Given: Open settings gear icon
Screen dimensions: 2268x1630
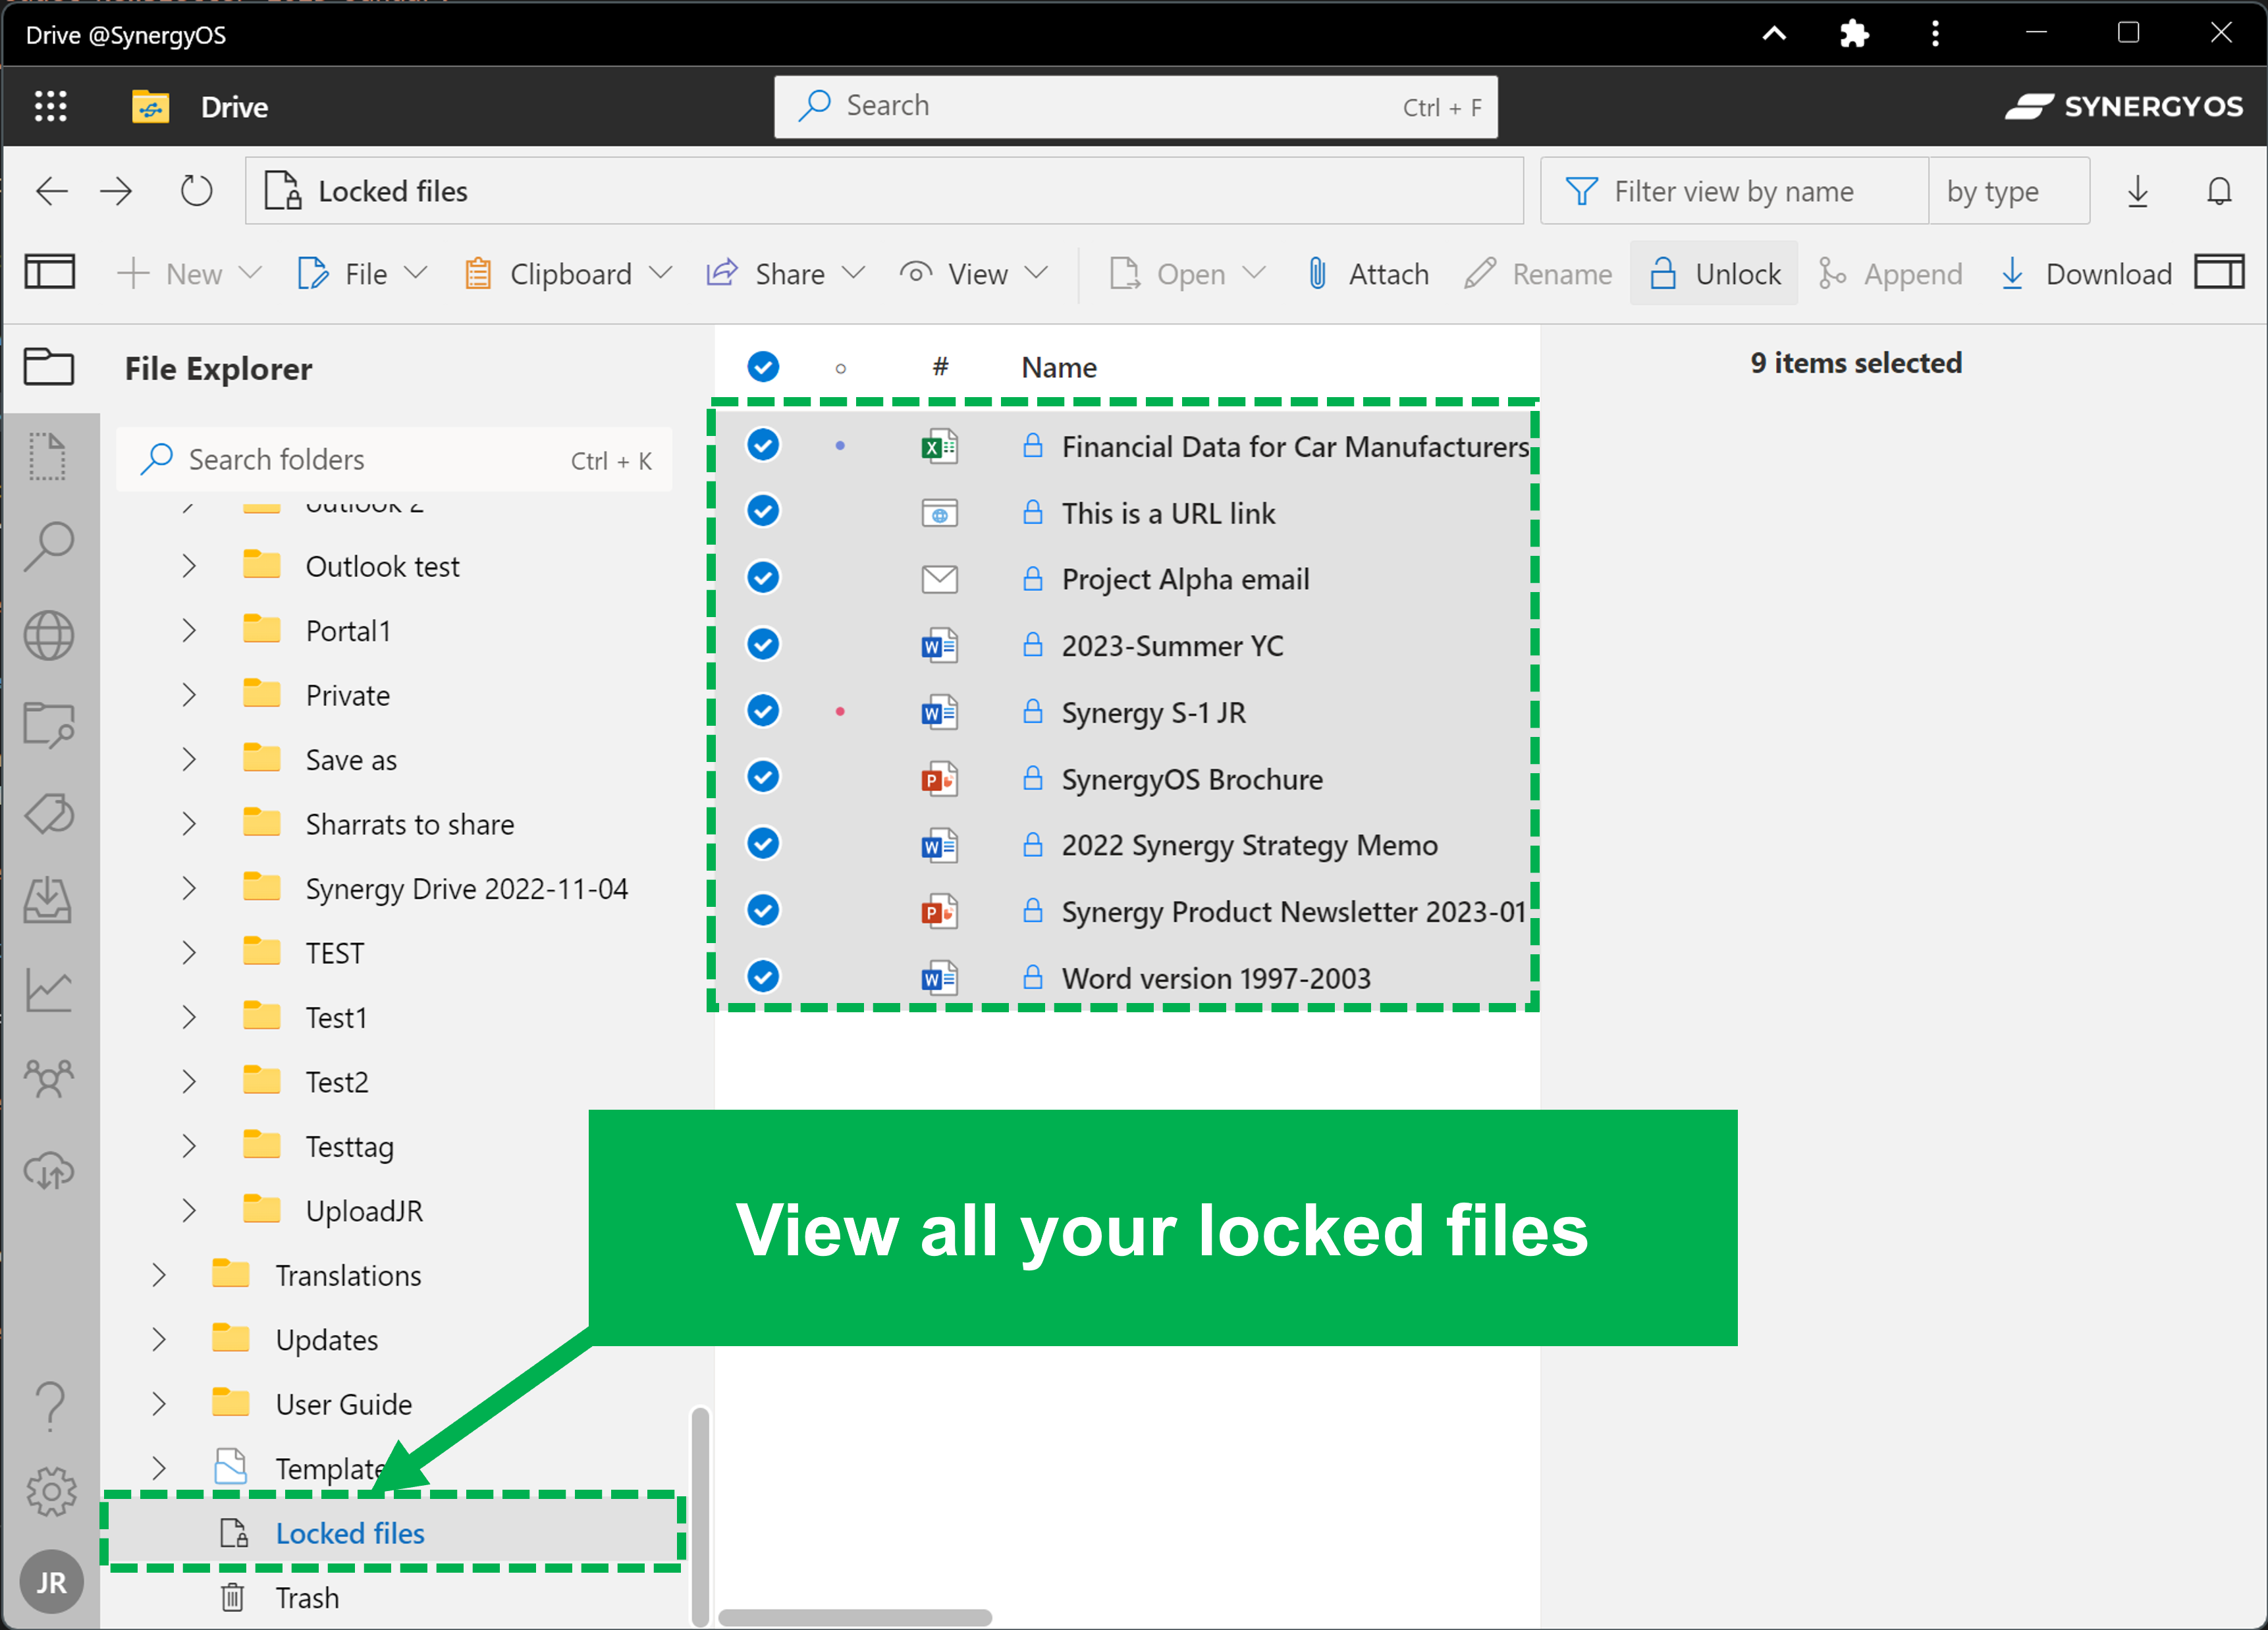Looking at the screenshot, I should [50, 1492].
